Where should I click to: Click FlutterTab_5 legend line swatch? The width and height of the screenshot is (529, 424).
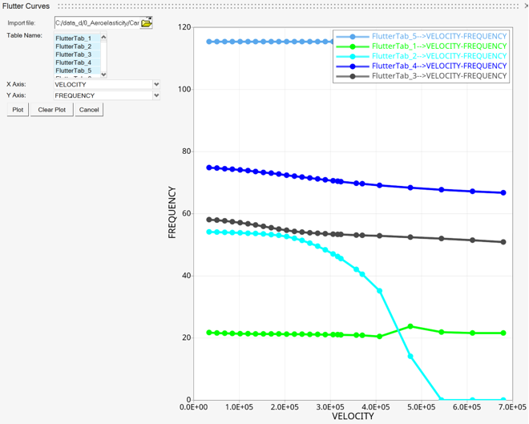tap(353, 37)
